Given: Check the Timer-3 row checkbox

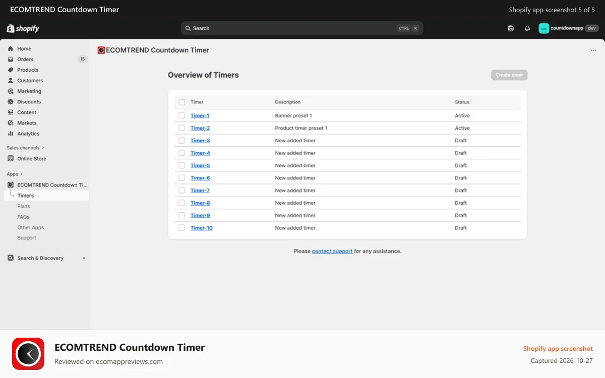Looking at the screenshot, I should (x=182, y=141).
